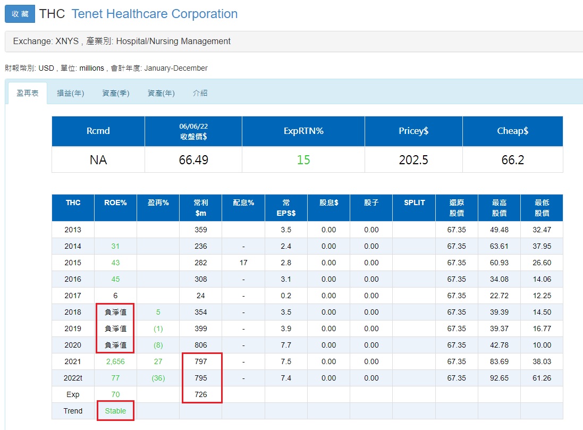This screenshot has width=583, height=430.
Task: Open the 資產(季) tab
Action: pos(116,93)
